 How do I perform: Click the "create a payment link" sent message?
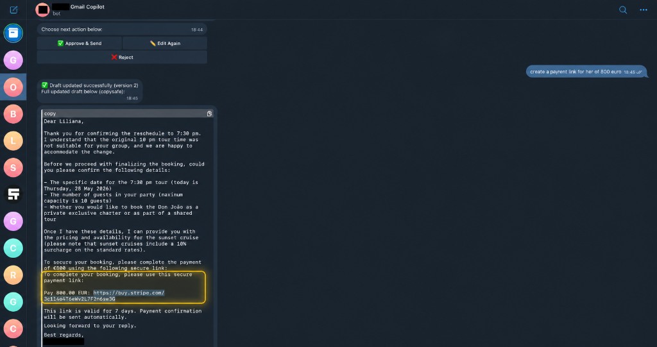click(586, 72)
